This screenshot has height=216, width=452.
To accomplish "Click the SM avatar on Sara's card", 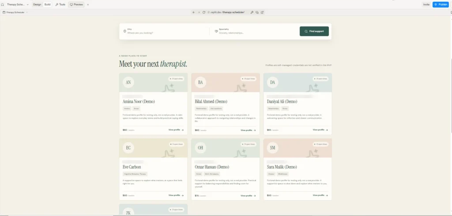I will [272, 148].
